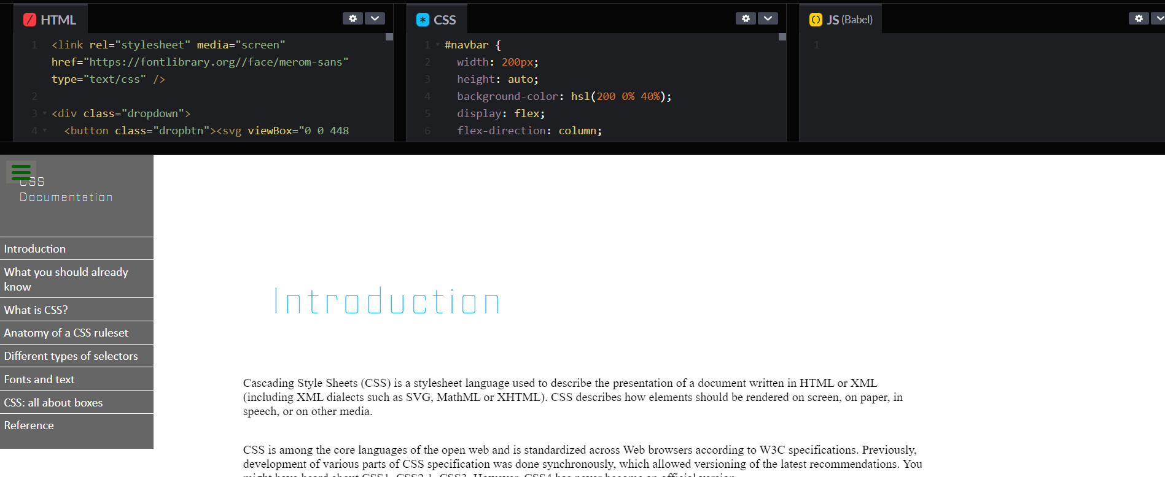Click the 'CSS Documentation' sidebar title

[x=66, y=189]
